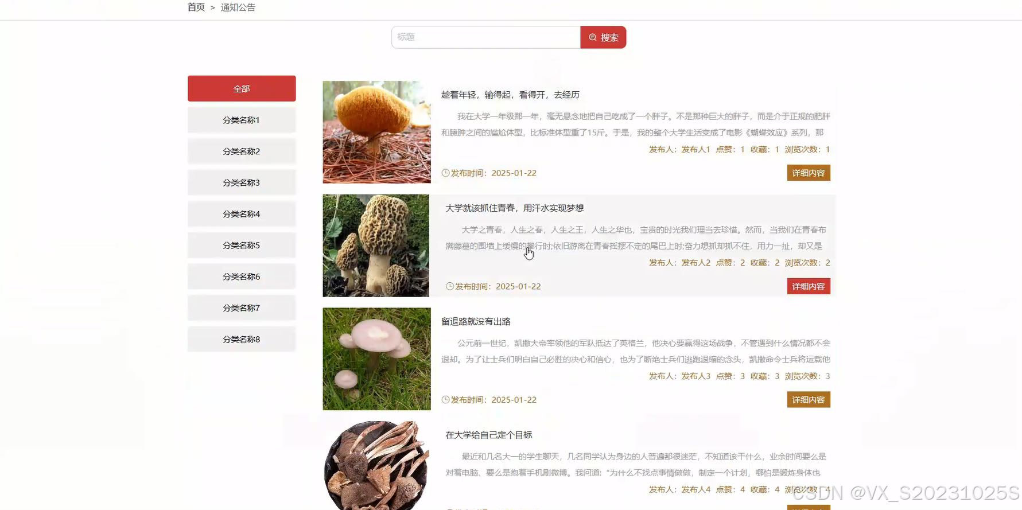Screen dimensions: 1022x510
Task: Click the first article's date 2025-01-22
Action: click(514, 173)
